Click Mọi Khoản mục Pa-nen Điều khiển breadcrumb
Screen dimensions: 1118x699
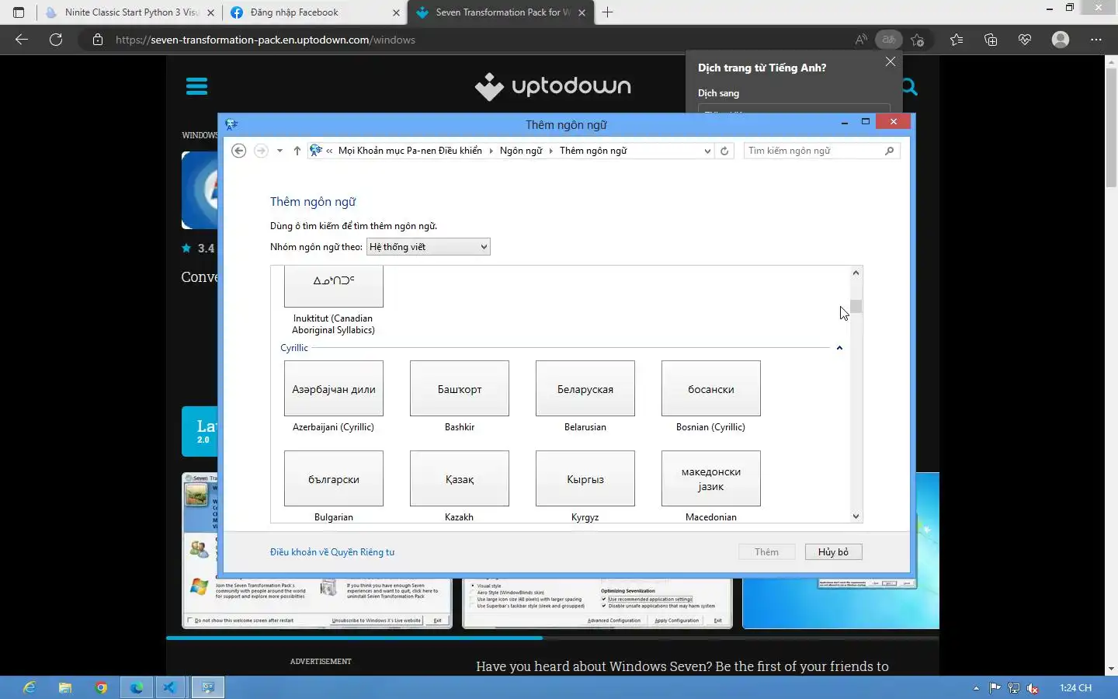tap(410, 151)
